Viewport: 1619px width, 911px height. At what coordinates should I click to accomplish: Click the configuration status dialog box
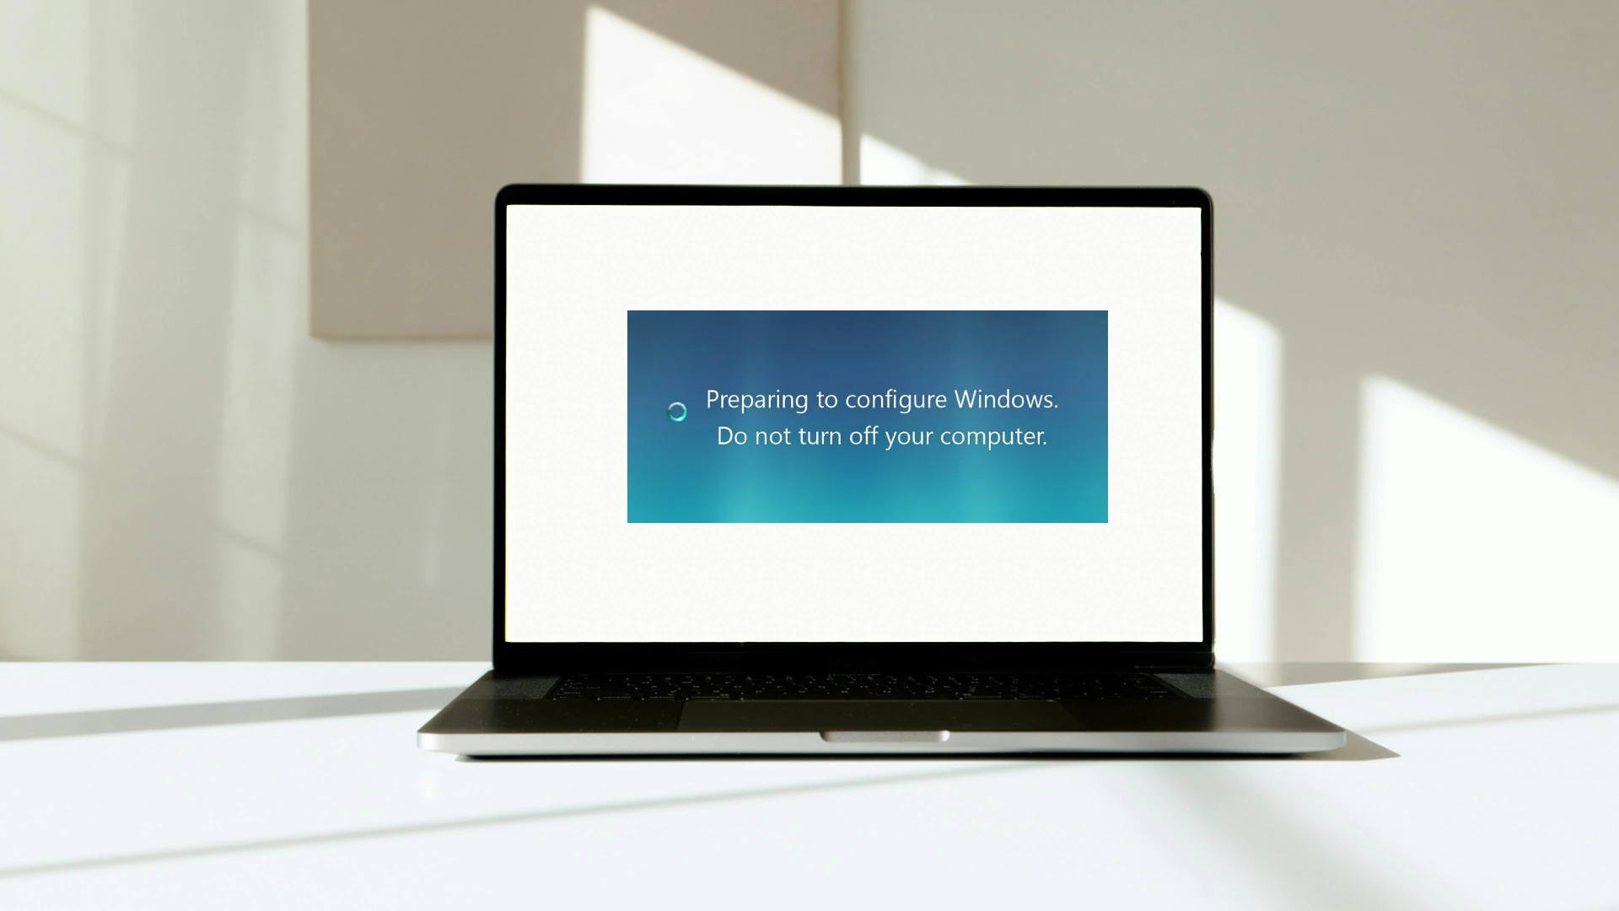[x=868, y=416]
